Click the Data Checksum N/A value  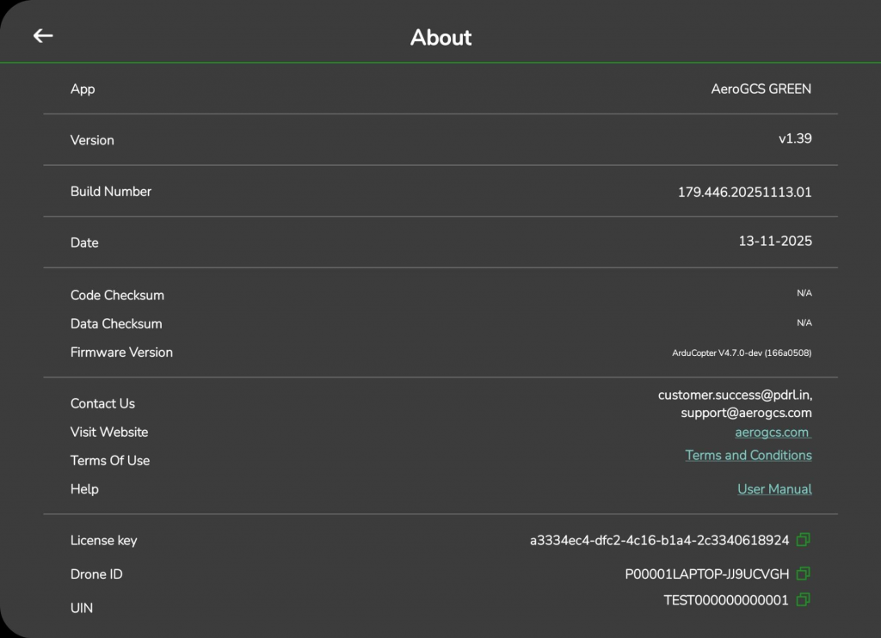(804, 323)
